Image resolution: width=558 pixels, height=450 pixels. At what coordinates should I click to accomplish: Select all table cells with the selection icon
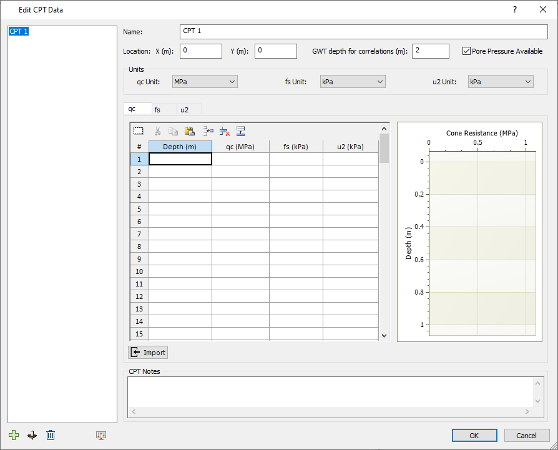coord(139,131)
